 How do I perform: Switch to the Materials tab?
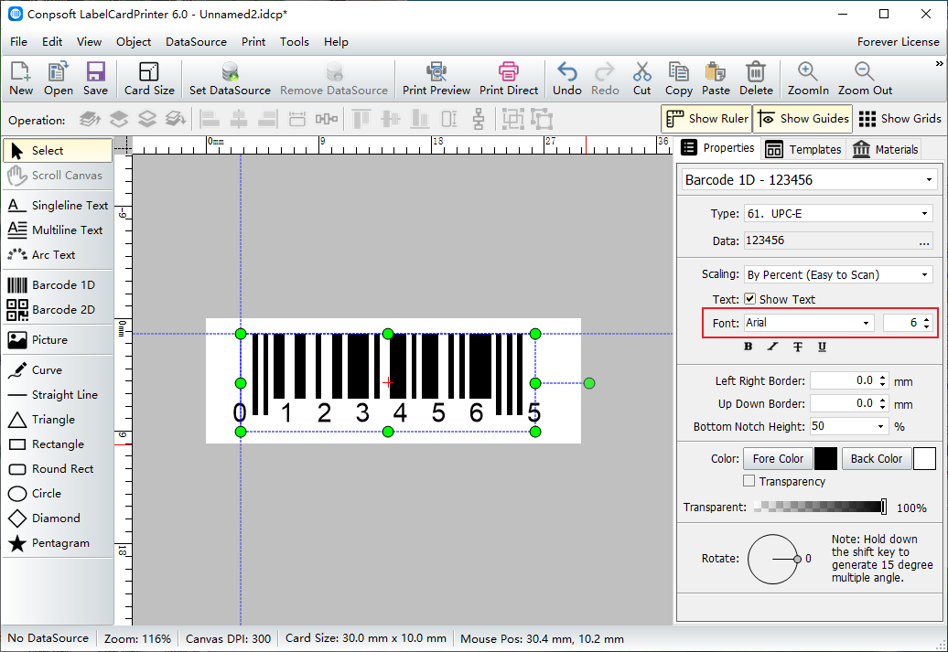tap(886, 149)
